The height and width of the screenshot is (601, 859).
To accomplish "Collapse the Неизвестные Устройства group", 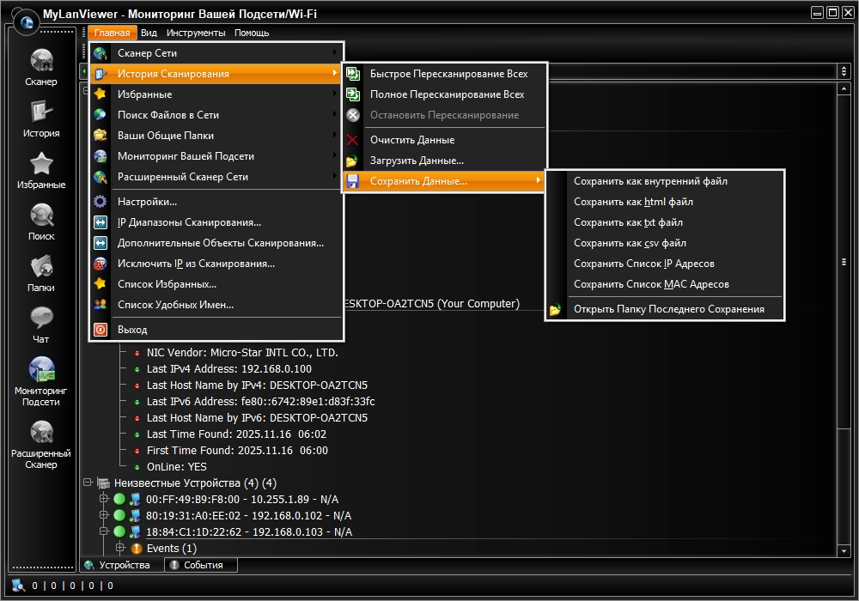I will coord(87,483).
